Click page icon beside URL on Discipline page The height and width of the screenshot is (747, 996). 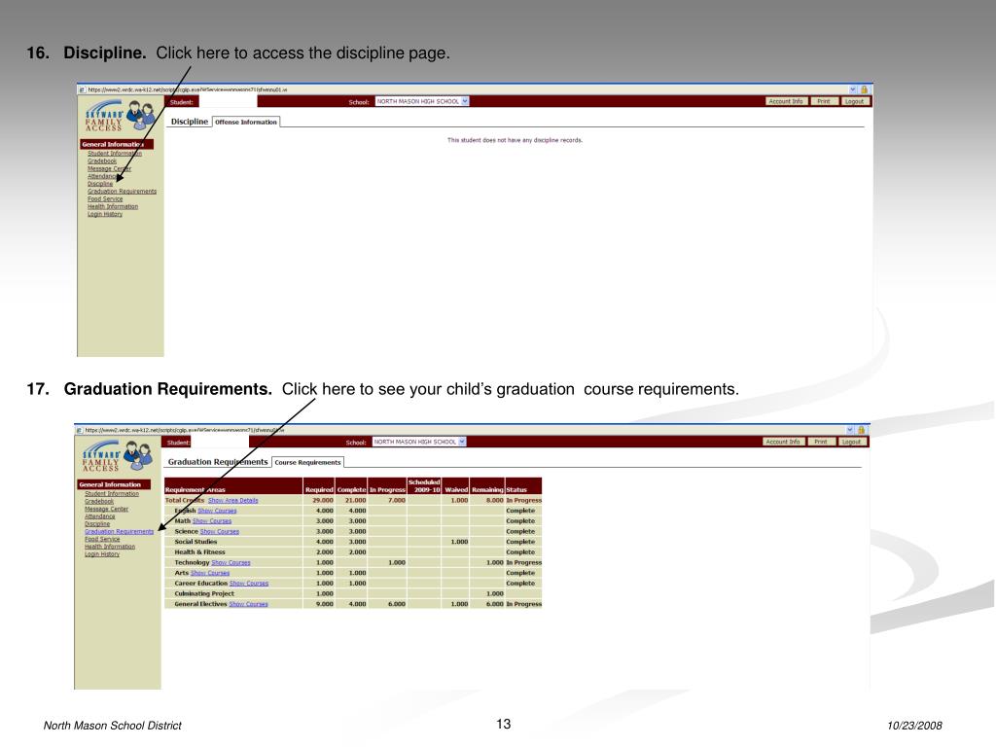[x=82, y=89]
